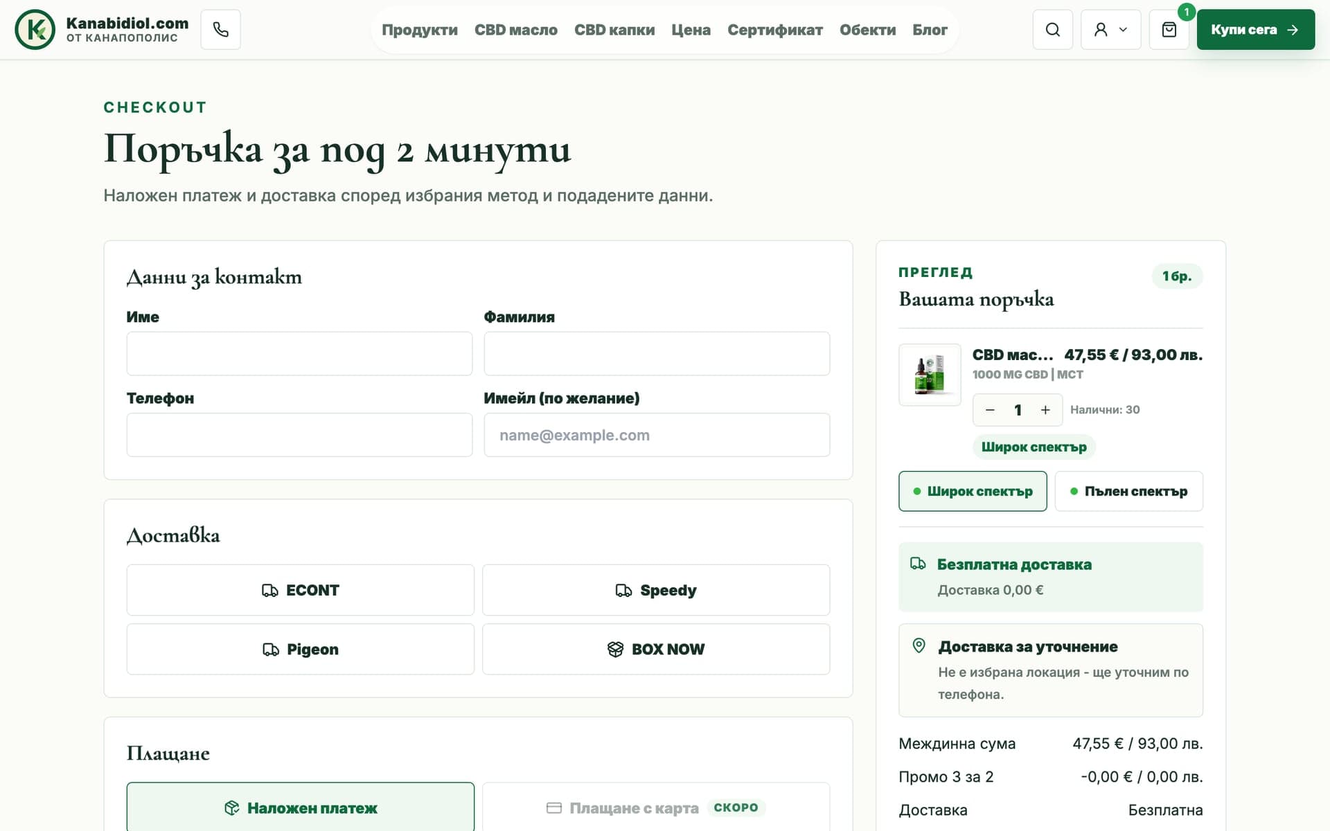Screen dimensions: 1330x831
Task: Open the Продукти menu item
Action: (x=420, y=30)
